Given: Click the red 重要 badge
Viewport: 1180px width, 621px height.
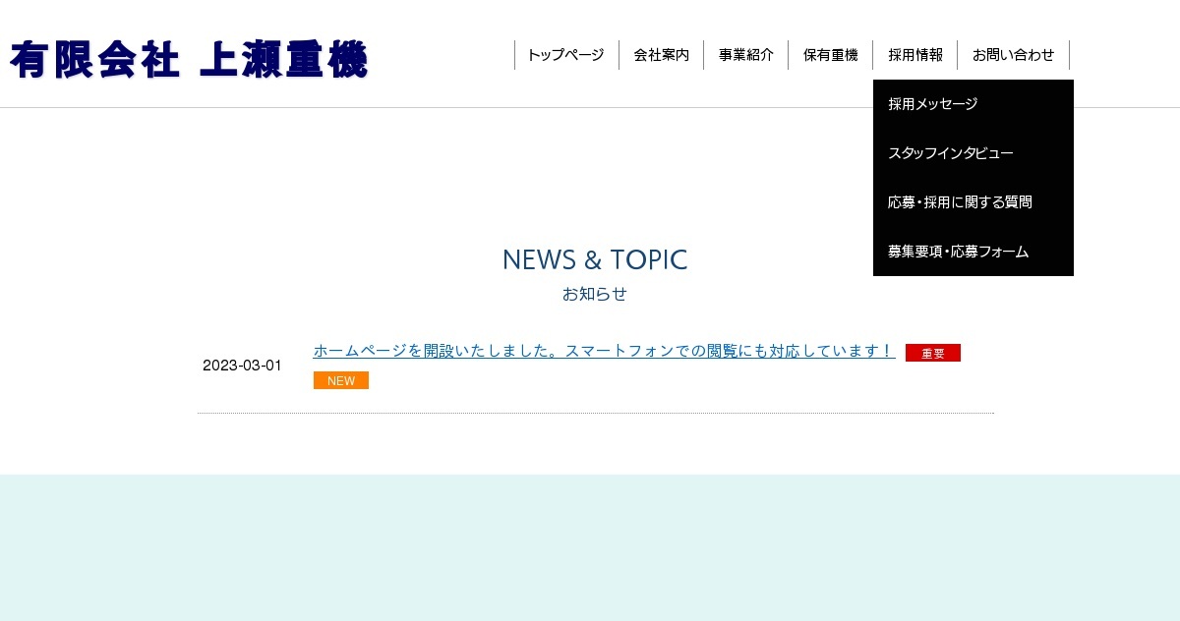Looking at the screenshot, I should (932, 353).
